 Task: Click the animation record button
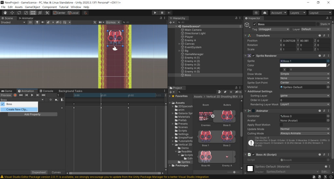point(15,95)
